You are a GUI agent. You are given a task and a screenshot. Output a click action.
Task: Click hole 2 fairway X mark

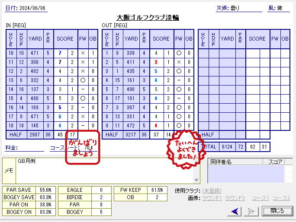pyautogui.click(x=179, y=62)
